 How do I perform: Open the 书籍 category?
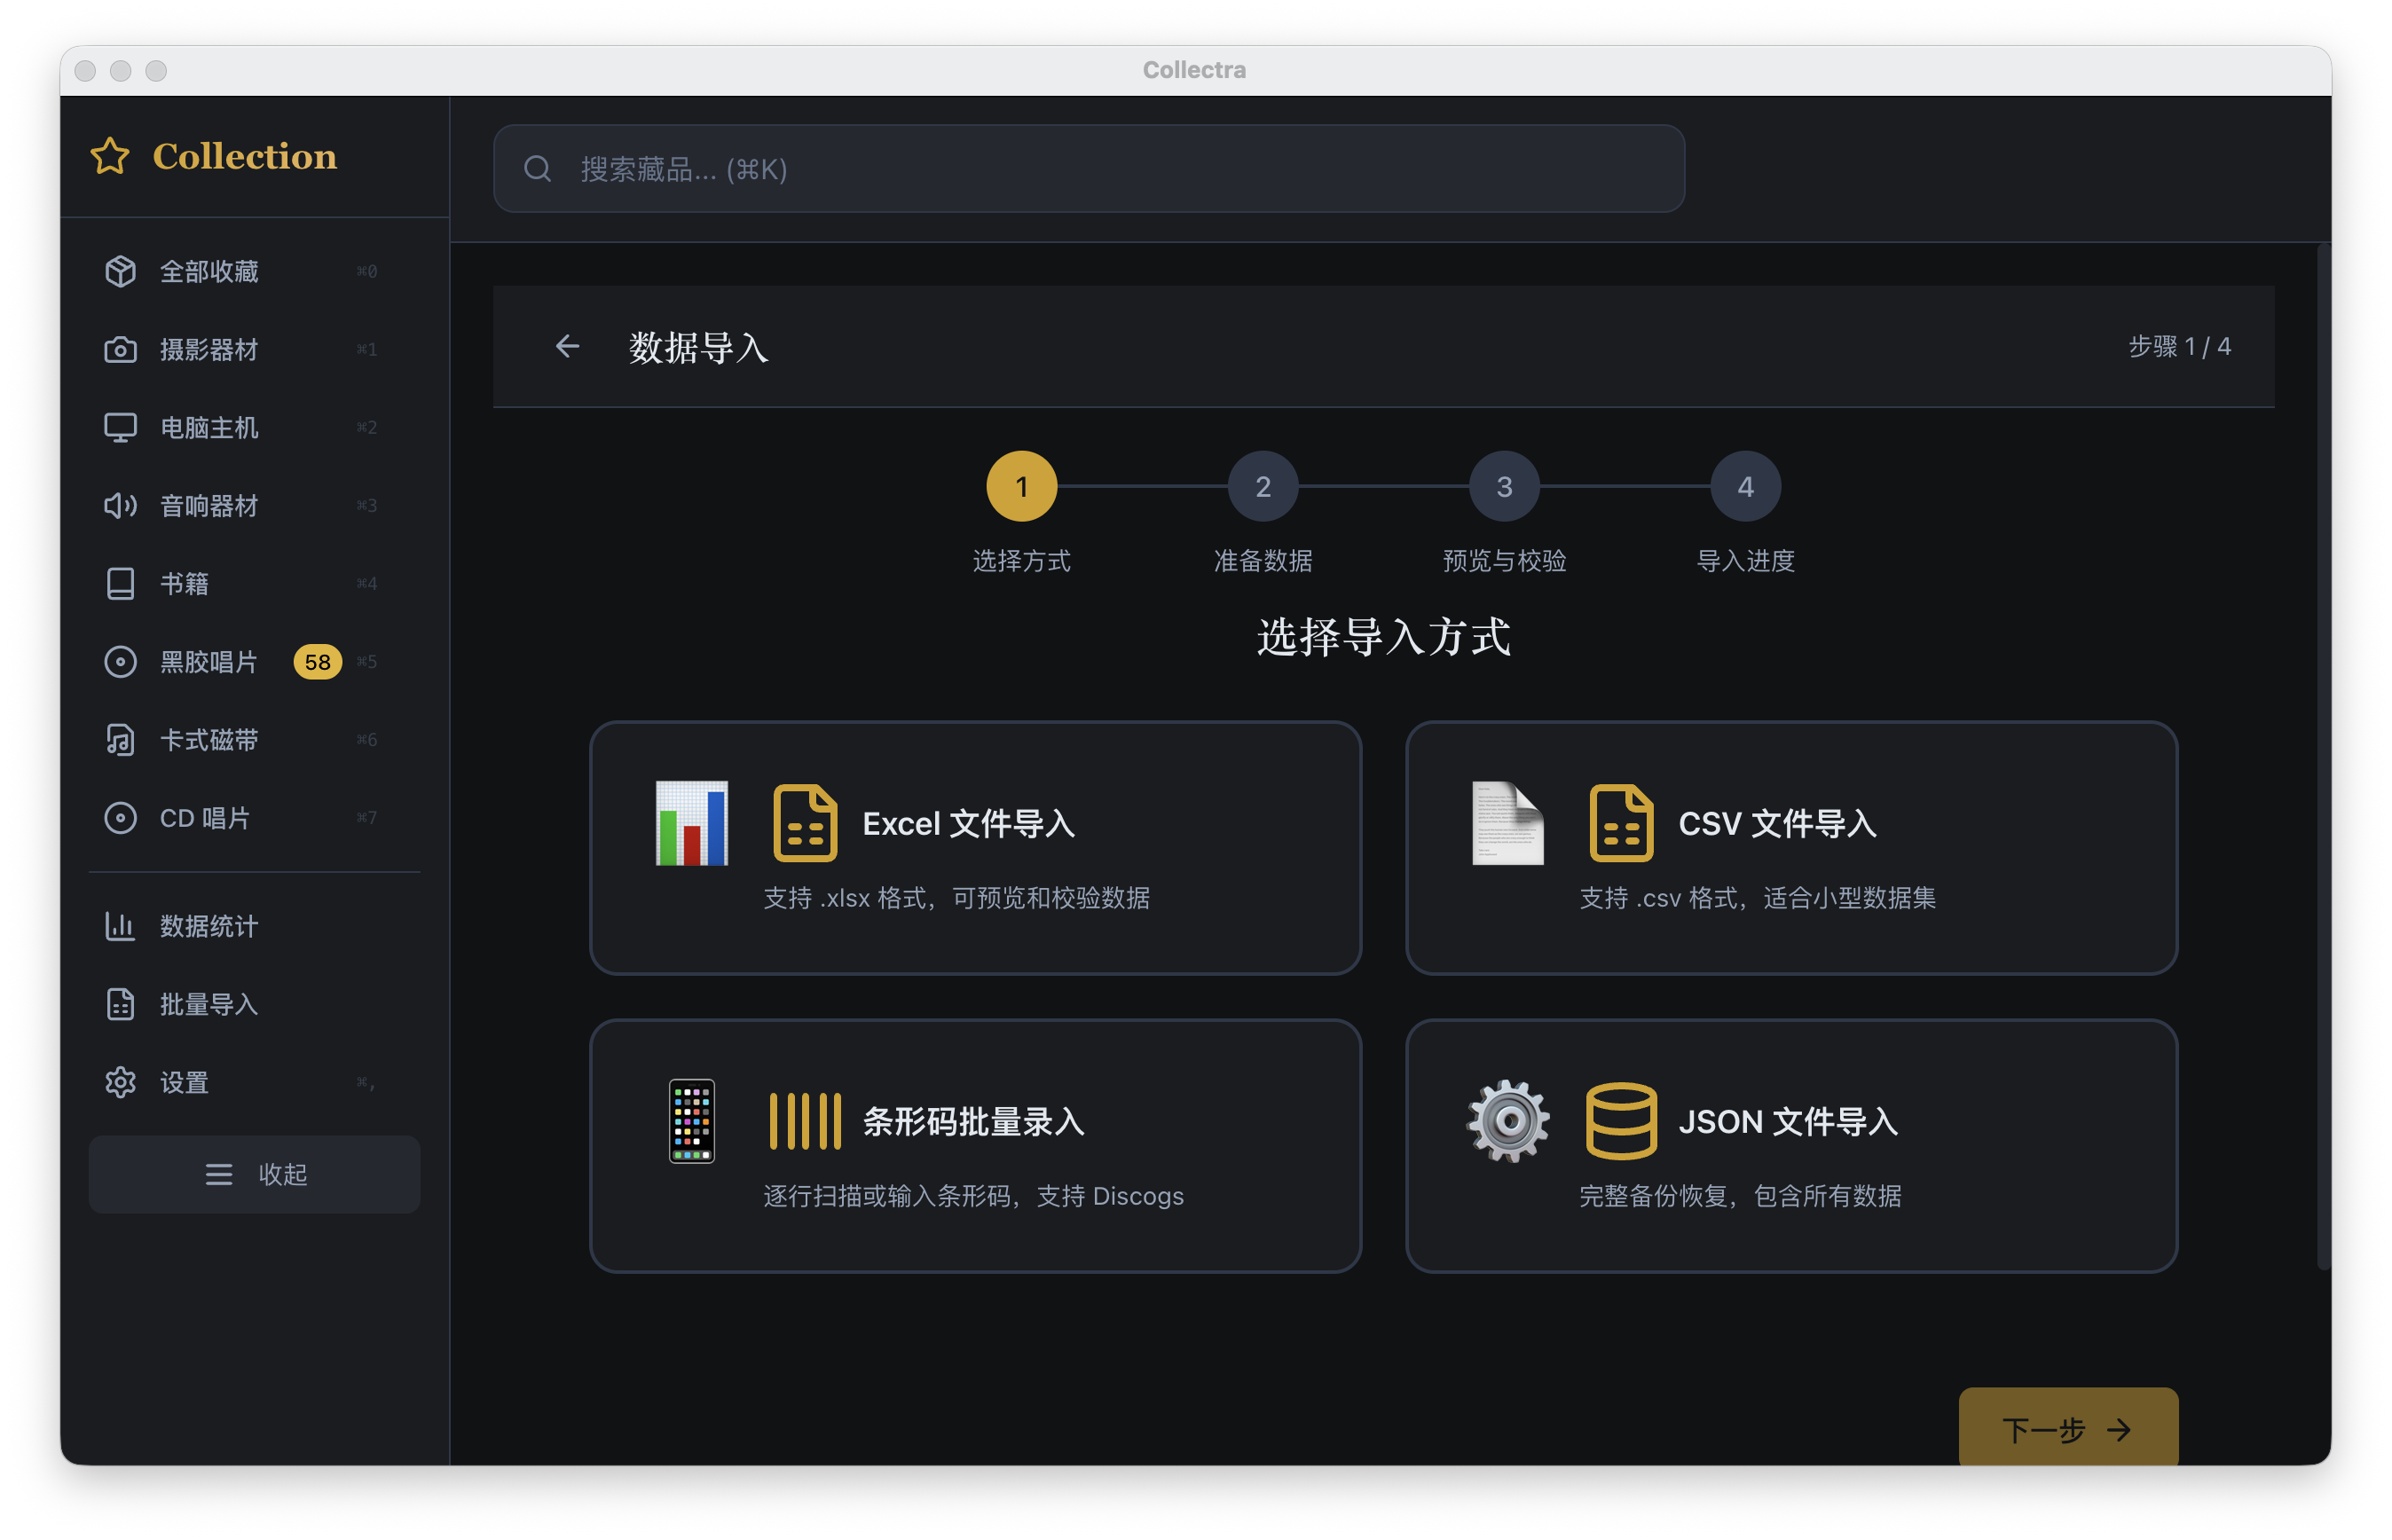tap(254, 583)
